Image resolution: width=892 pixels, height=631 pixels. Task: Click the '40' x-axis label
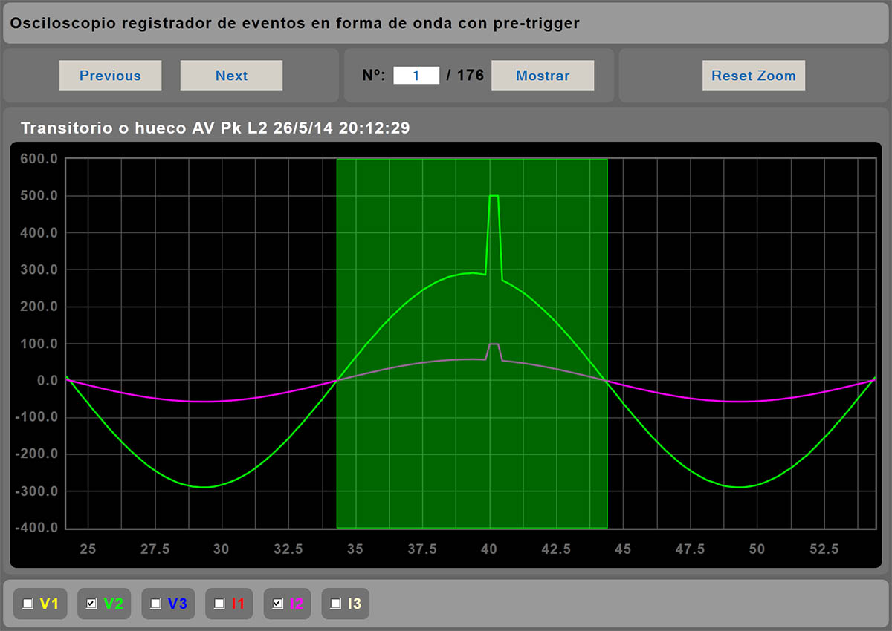[489, 549]
